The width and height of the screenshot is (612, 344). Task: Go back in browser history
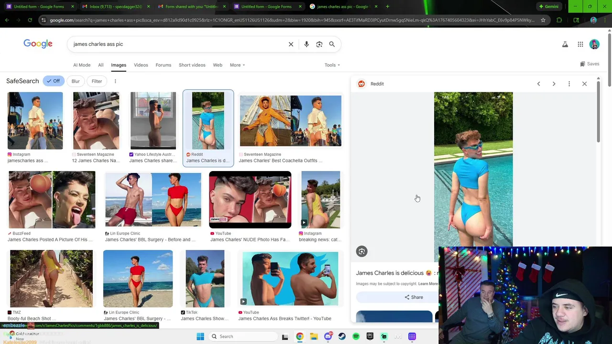point(7,20)
